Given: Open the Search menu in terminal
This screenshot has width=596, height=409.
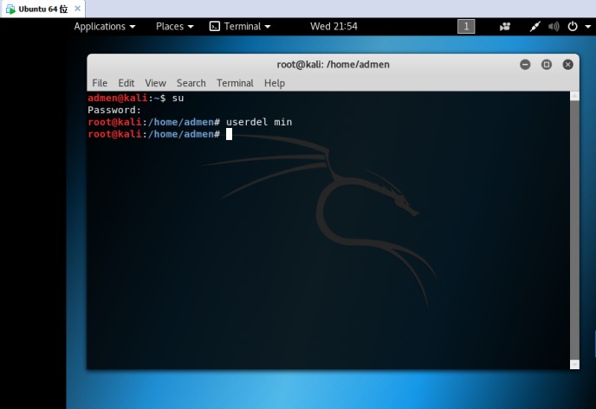Looking at the screenshot, I should [x=191, y=83].
